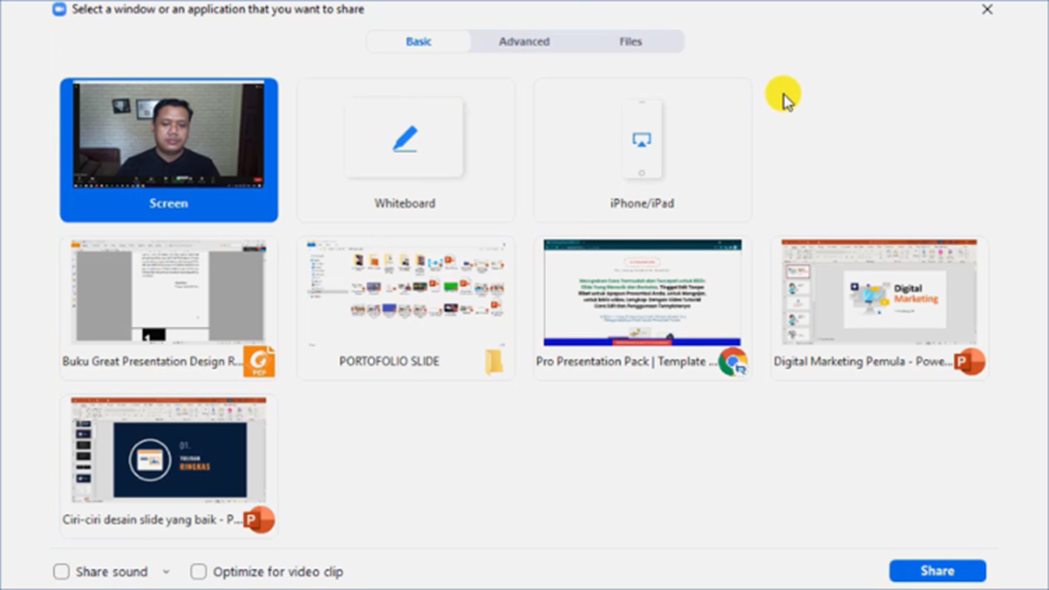
Task: Enable the Share sound checkbox
Action: 62,571
